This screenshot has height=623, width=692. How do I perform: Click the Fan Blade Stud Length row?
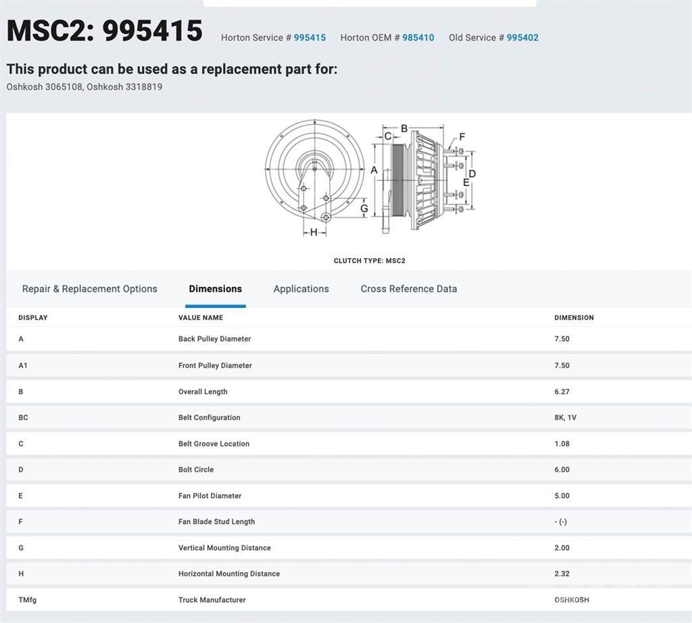coord(216,522)
